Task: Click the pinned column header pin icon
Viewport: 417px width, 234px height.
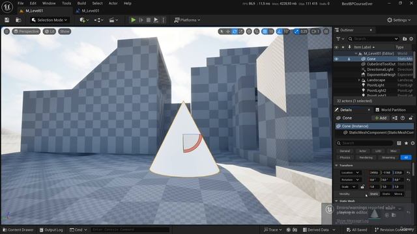Action: tap(349, 47)
